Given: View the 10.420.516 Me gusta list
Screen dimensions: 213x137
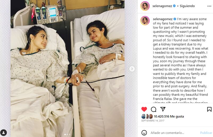Looking at the screenshot, I should (x=169, y=116).
